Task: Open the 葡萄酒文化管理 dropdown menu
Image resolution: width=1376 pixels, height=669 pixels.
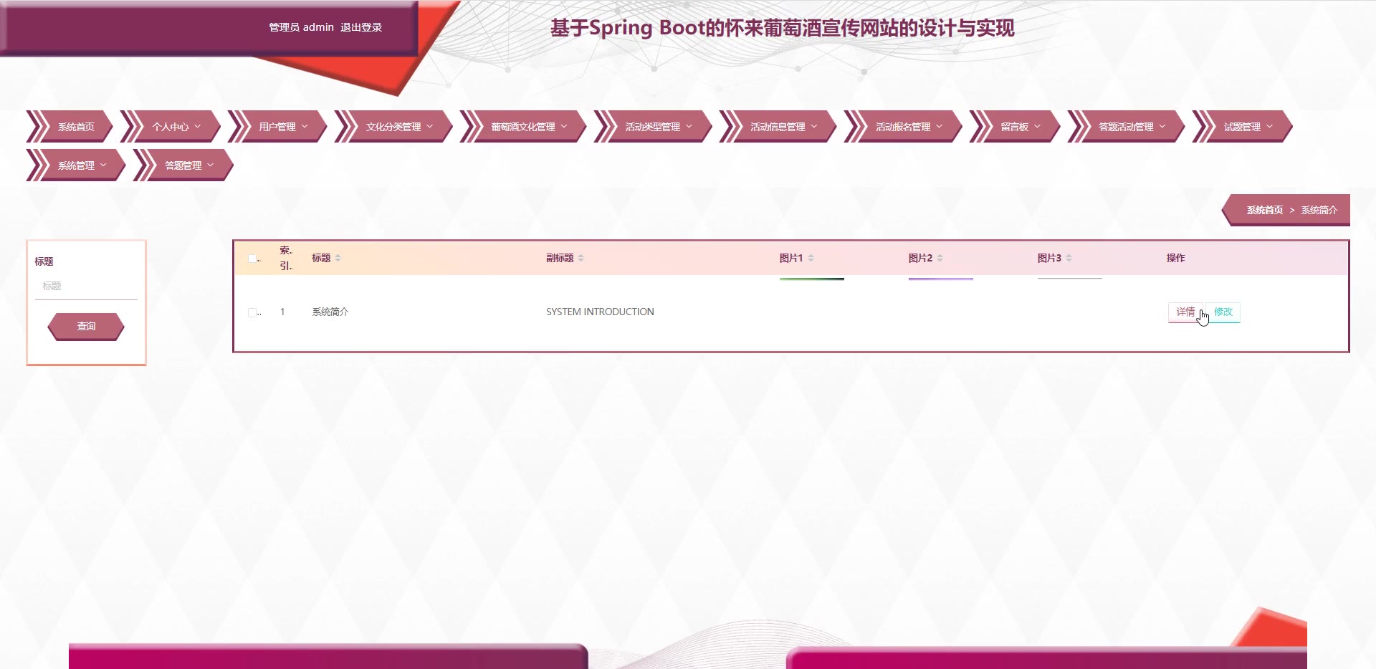Action: (x=525, y=127)
